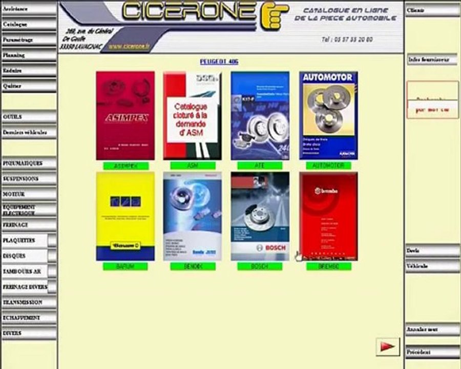This screenshot has height=369, width=461.
Task: Click the green ASM label
Action: [193, 166]
